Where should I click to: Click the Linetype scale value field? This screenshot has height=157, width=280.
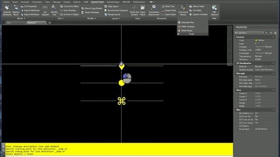pyautogui.click(x=264, y=50)
